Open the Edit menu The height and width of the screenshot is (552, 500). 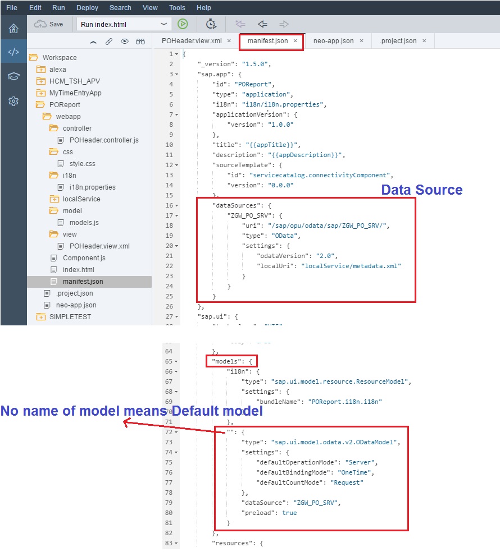tap(35, 7)
